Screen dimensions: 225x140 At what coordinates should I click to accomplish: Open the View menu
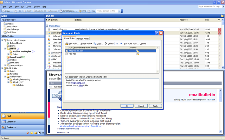click(x=17, y=7)
